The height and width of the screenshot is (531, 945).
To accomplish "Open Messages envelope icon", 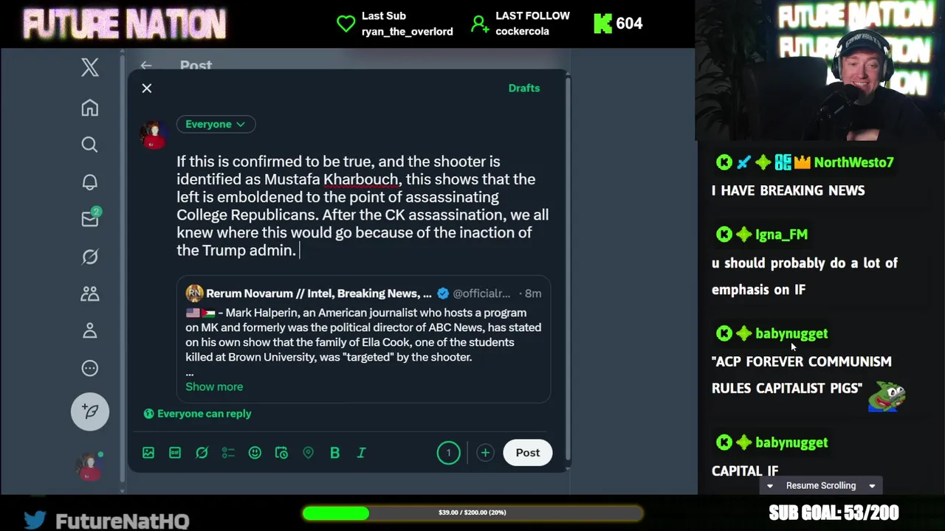I will point(90,218).
